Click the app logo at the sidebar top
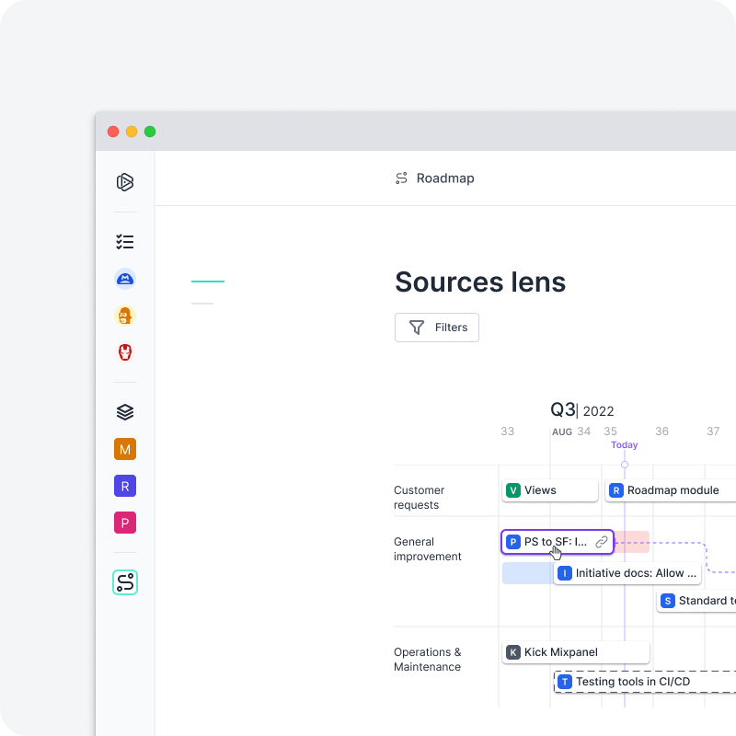 click(124, 181)
